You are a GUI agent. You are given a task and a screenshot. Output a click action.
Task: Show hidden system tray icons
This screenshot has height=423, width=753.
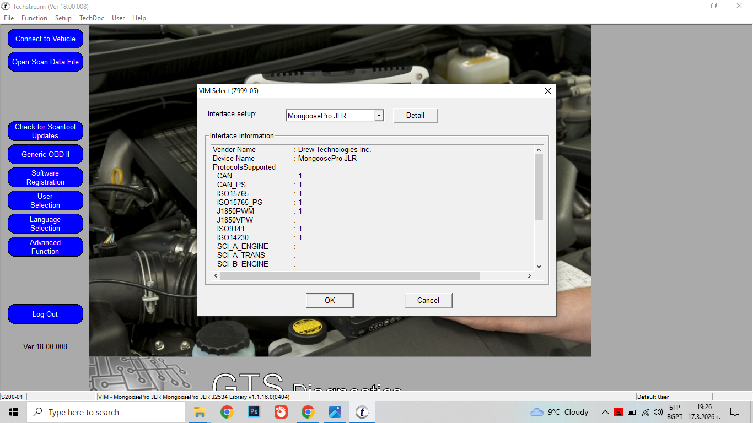pos(605,412)
